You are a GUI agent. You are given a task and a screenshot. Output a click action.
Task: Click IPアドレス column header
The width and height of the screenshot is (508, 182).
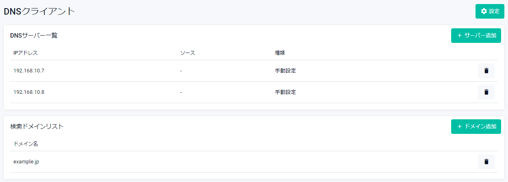pyautogui.click(x=26, y=53)
